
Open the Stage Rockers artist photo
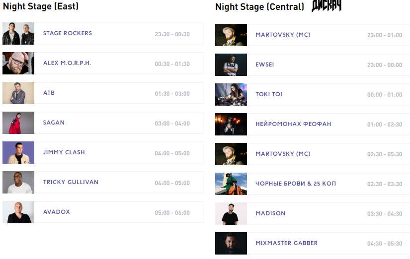tap(18, 34)
